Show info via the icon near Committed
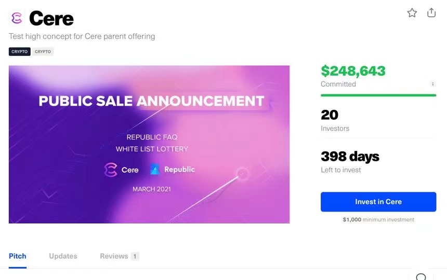 433,84
